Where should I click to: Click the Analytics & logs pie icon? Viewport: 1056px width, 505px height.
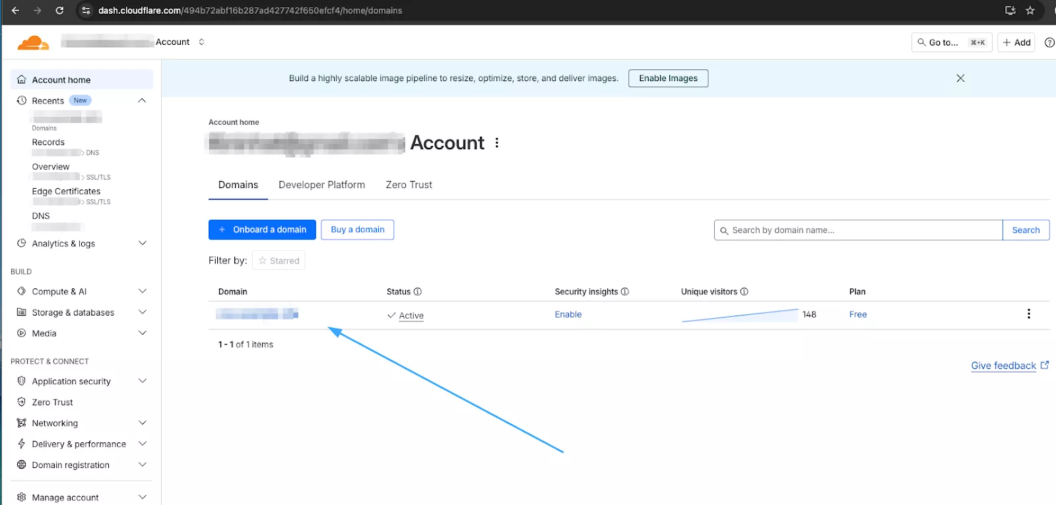22,243
